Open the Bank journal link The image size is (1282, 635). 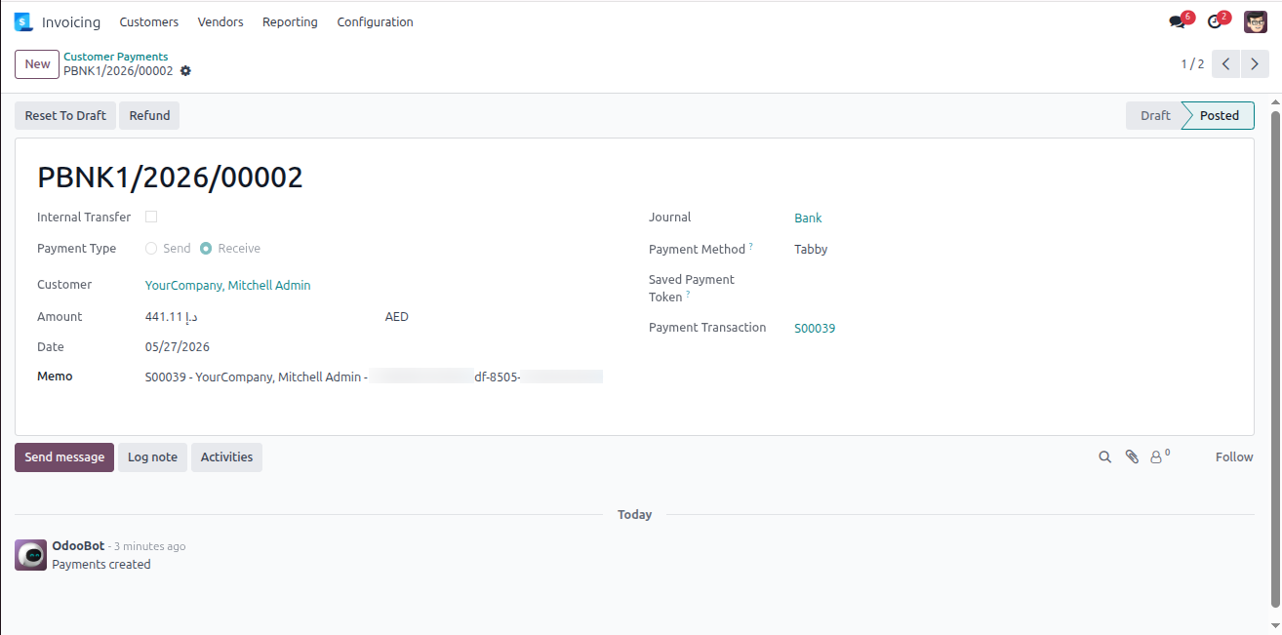(808, 218)
